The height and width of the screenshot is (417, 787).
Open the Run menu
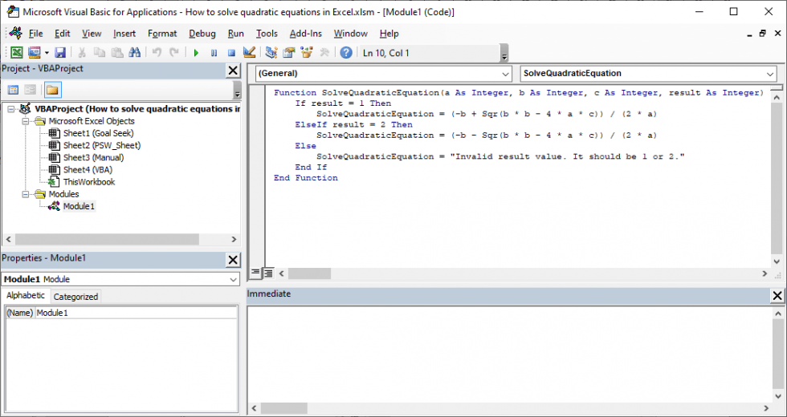[x=236, y=34]
